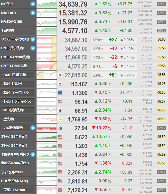Screen dimensions: 168x194
Task: Click the US flag on PHL半導体(SOX) row
Action: (x=60, y=181)
